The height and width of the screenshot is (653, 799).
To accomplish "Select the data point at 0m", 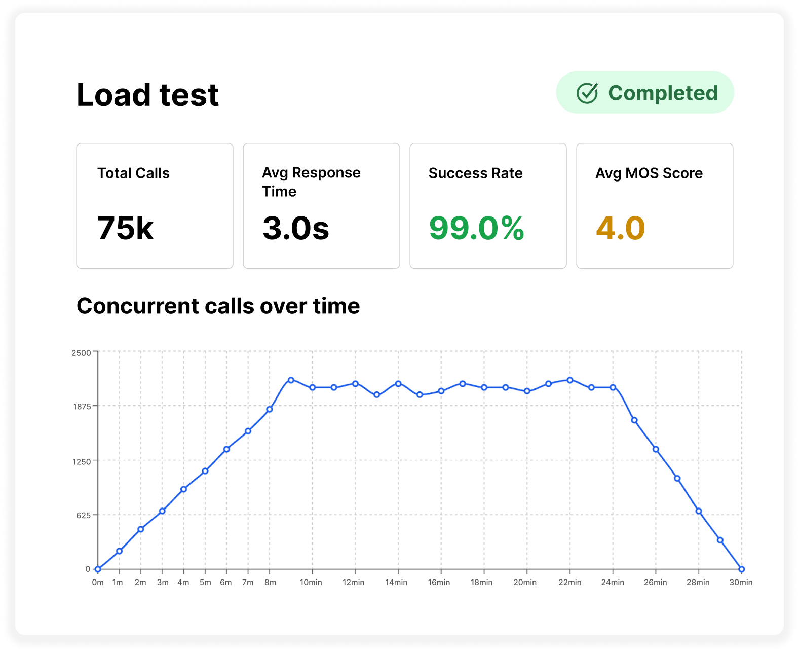I will (98, 569).
